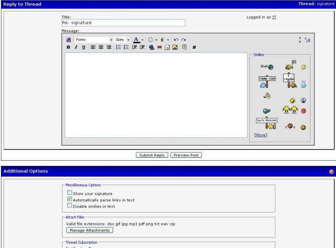This screenshot has width=336, height=248.
Task: Collapse the Additional Options panel
Action: click(331, 171)
